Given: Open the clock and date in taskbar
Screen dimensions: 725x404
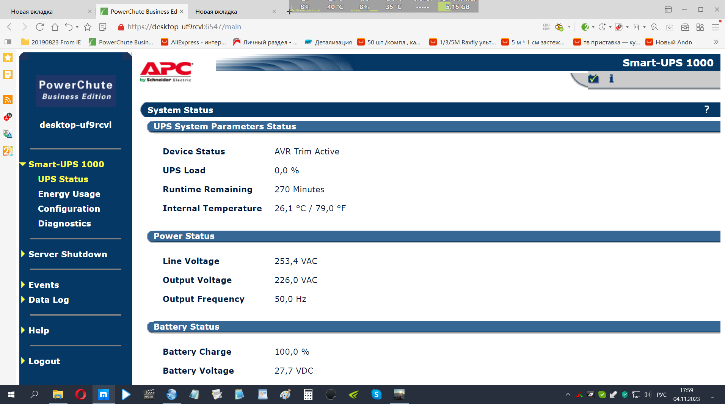Looking at the screenshot, I should pos(686,395).
